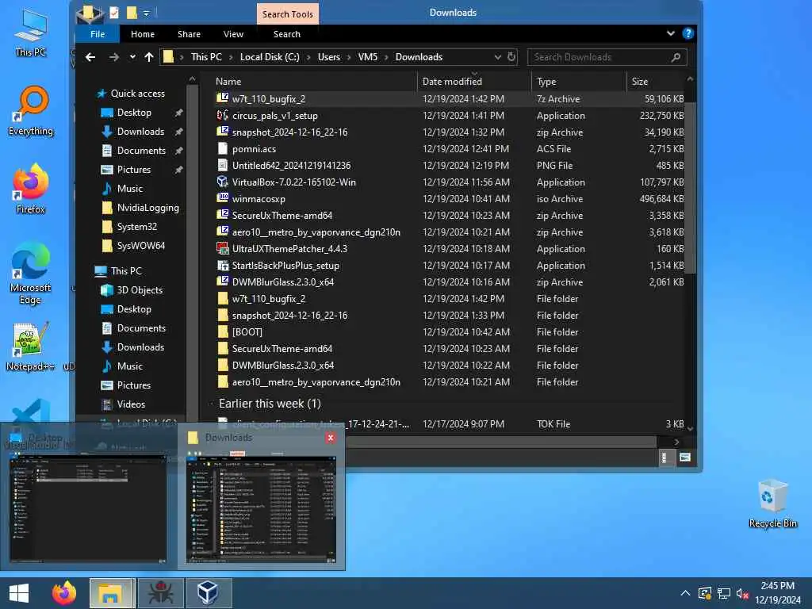Click the Properties quick access toolbar icon

114,13
